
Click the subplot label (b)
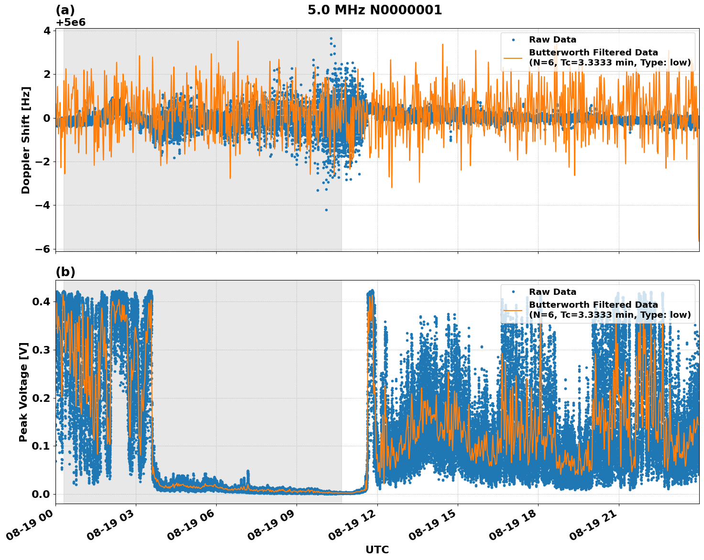pyautogui.click(x=66, y=272)
